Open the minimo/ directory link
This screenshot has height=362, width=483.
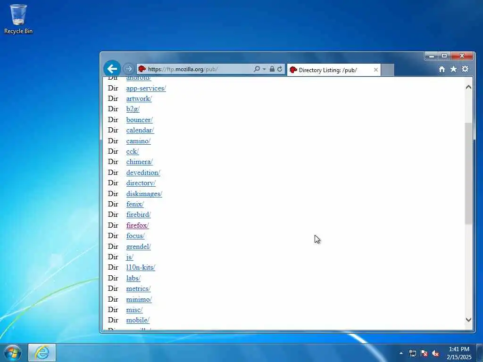139,299
